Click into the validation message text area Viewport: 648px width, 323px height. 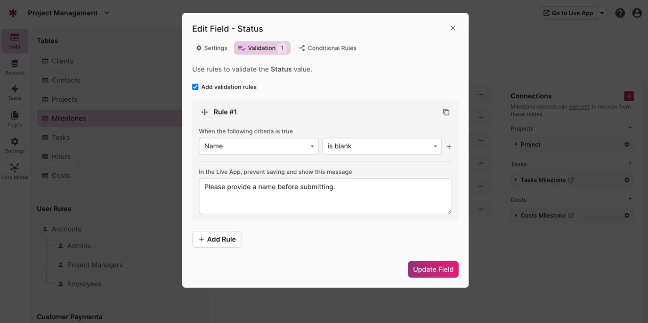(325, 196)
